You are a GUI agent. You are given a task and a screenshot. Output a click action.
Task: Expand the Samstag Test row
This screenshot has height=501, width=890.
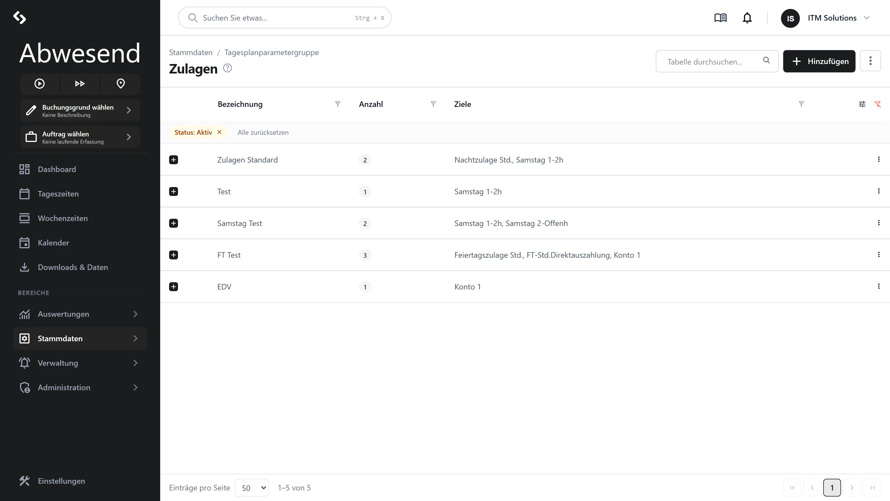pyautogui.click(x=174, y=223)
